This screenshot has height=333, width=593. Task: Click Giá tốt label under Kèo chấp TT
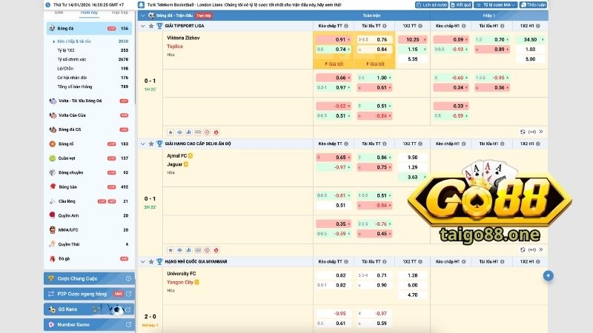(x=334, y=64)
